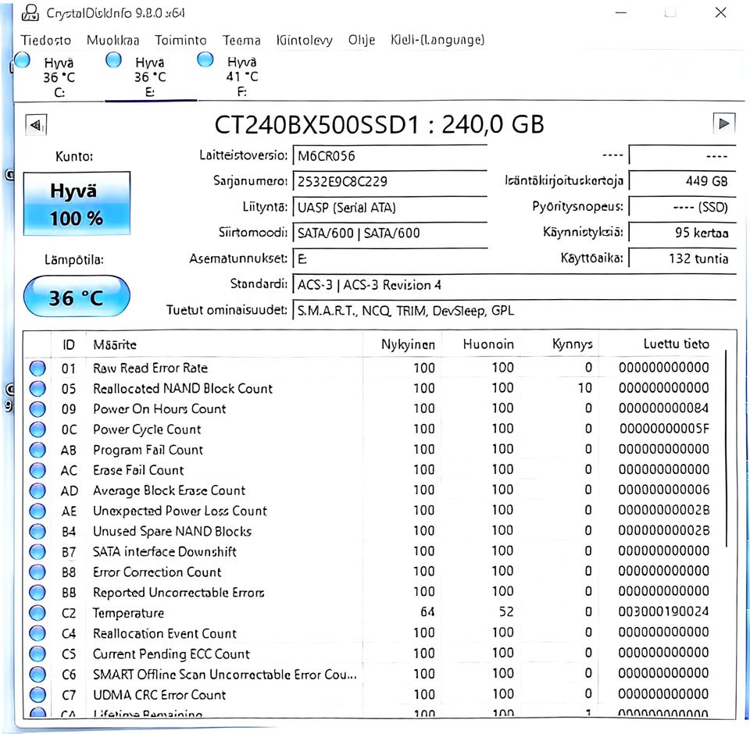The image size is (750, 734).
Task: Click status icon of SMART Offline Scan row
Action: (x=37, y=674)
